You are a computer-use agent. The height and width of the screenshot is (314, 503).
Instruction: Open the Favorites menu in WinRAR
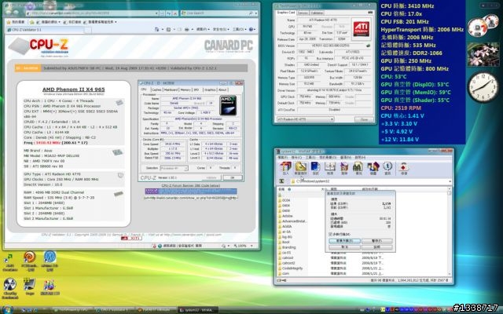click(328, 157)
